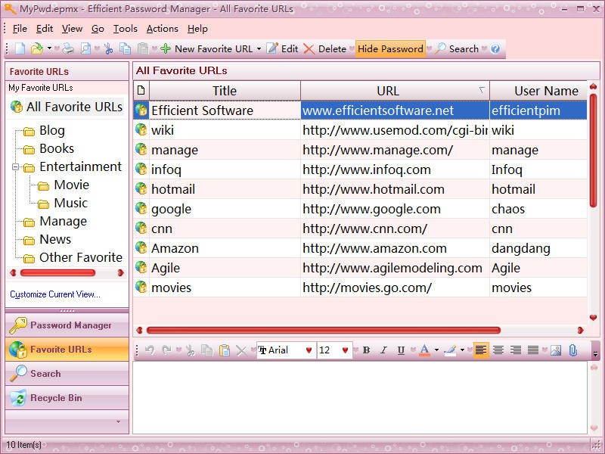The width and height of the screenshot is (605, 454).
Task: Click the Cut scissors icon in main toolbar
Action: point(108,48)
